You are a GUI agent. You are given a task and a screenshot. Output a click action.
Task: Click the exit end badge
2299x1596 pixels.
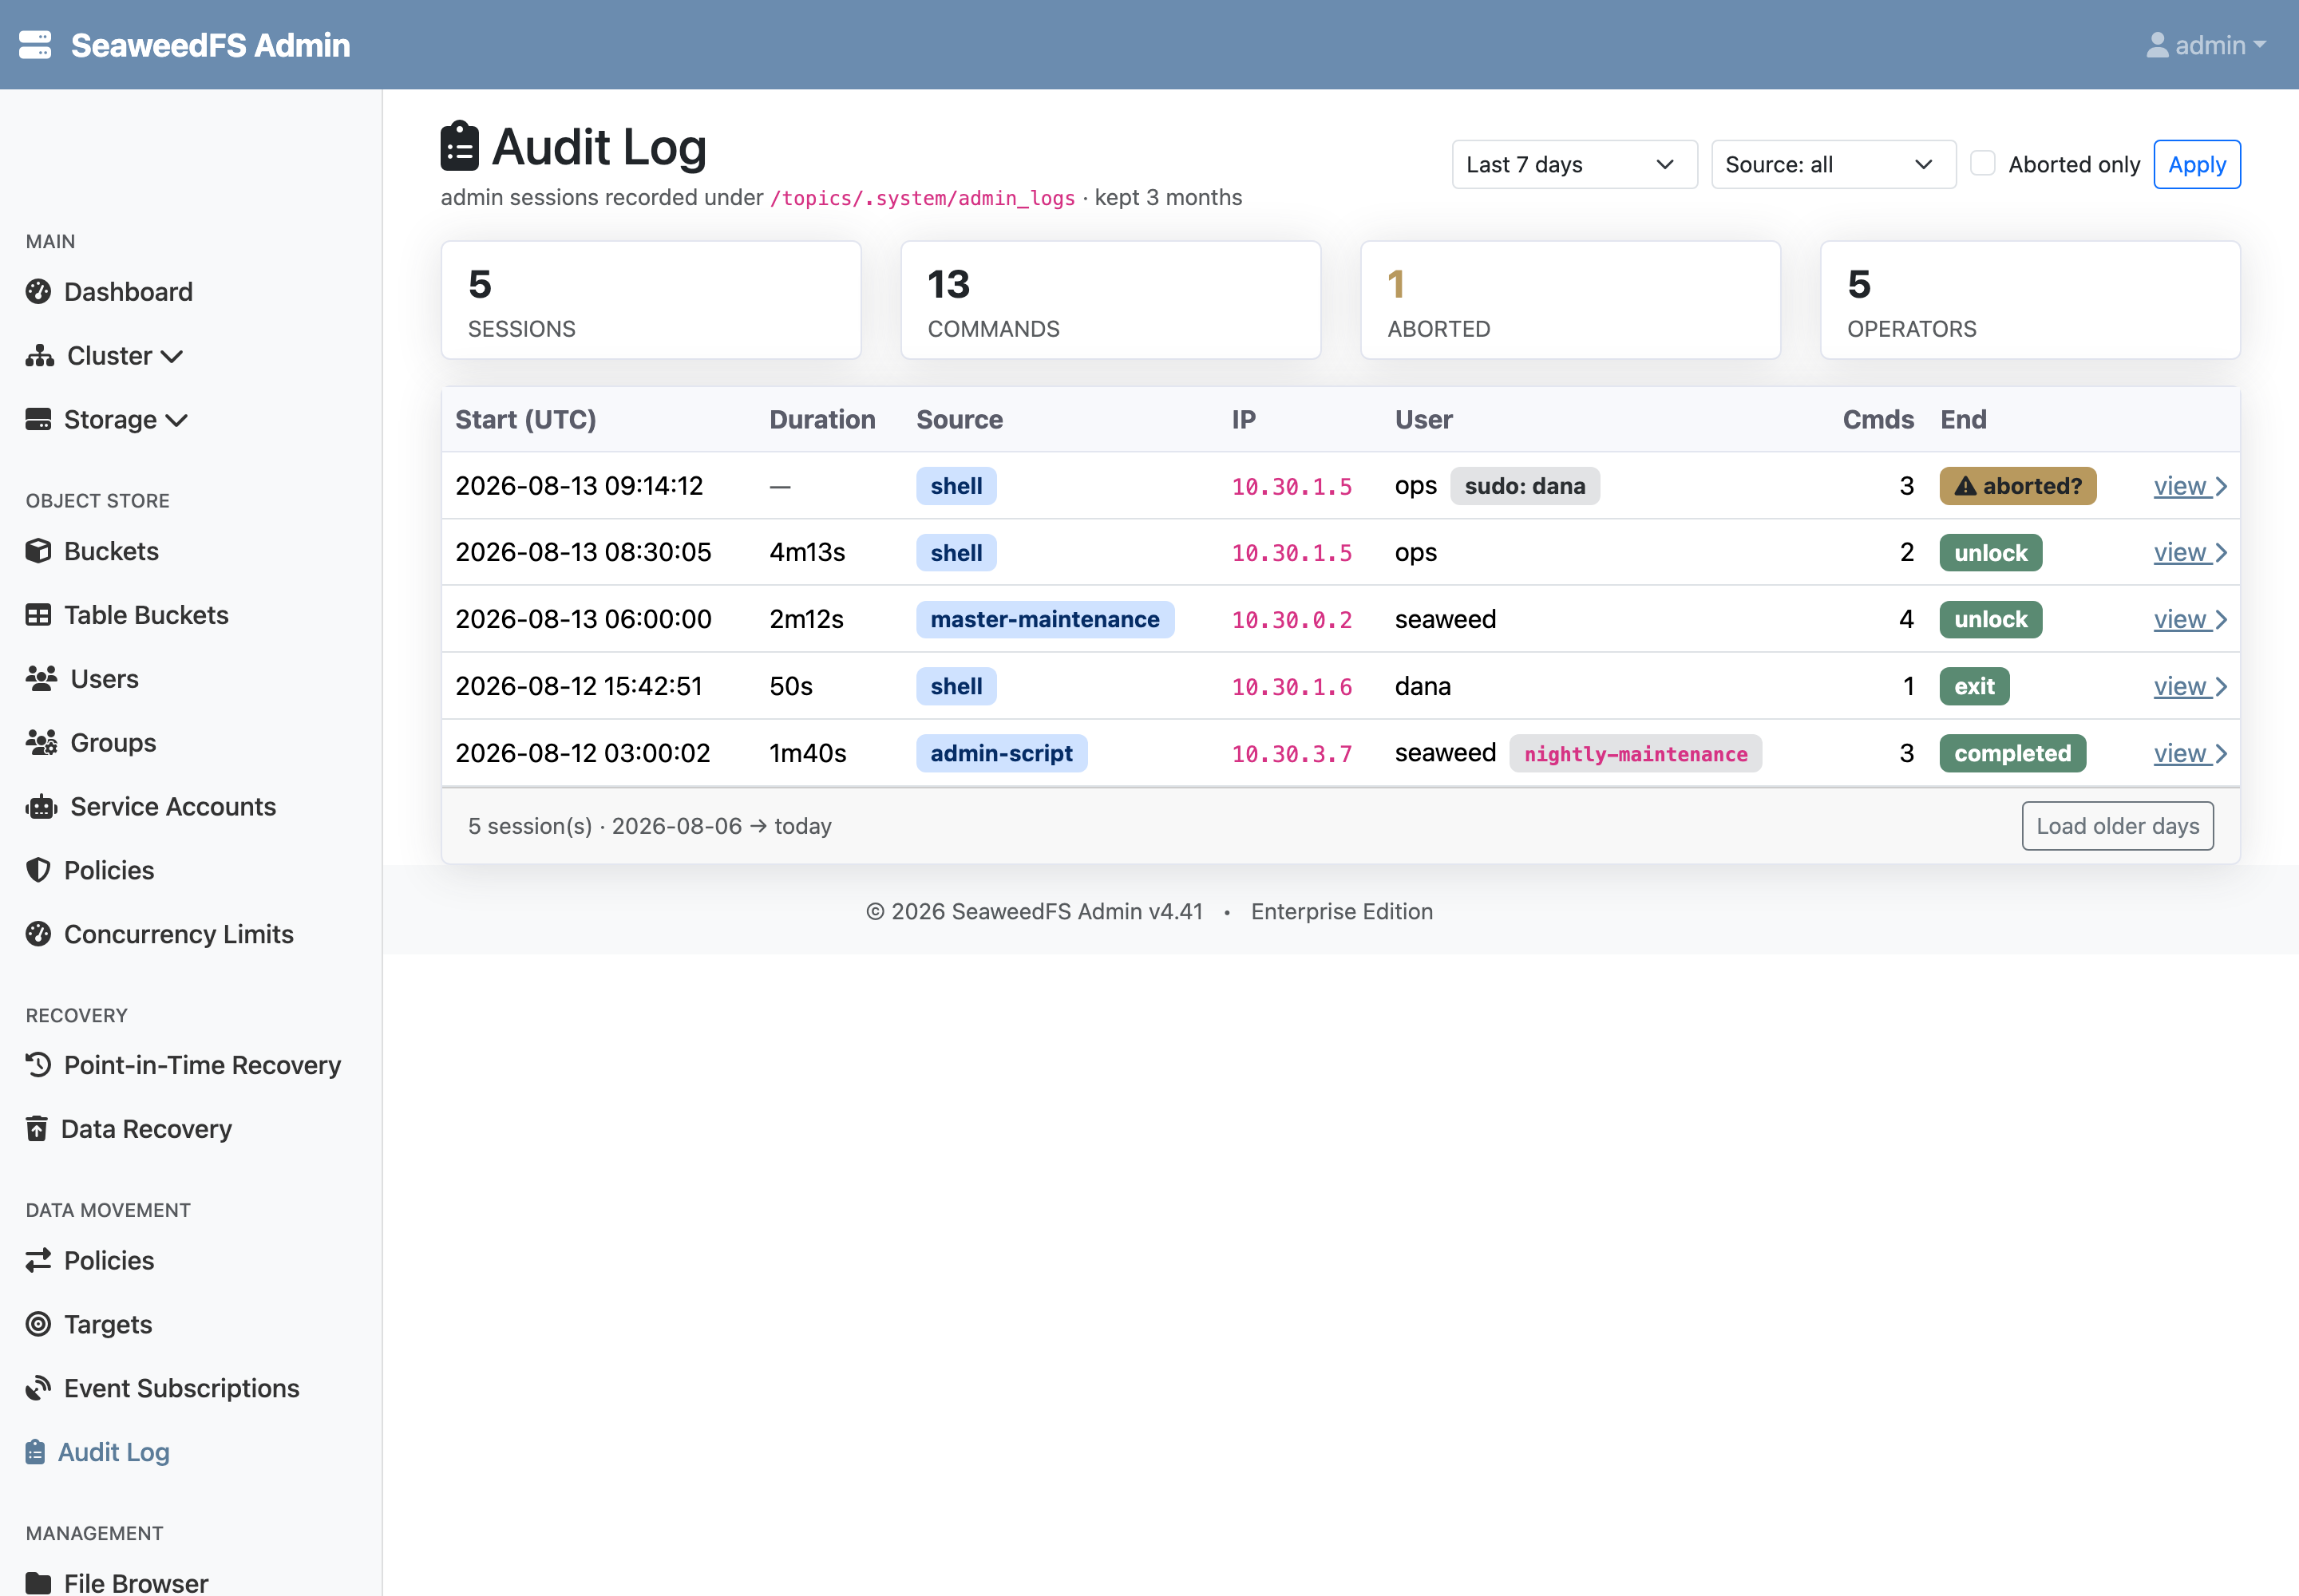pos(1974,687)
